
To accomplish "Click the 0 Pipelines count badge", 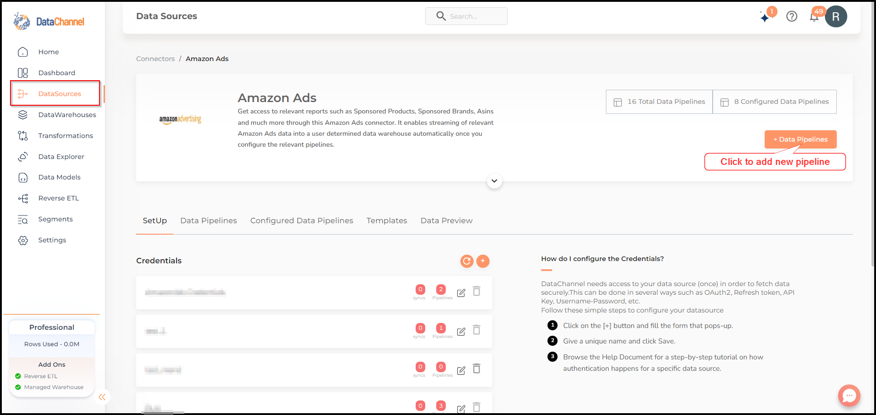I will pyautogui.click(x=441, y=367).
